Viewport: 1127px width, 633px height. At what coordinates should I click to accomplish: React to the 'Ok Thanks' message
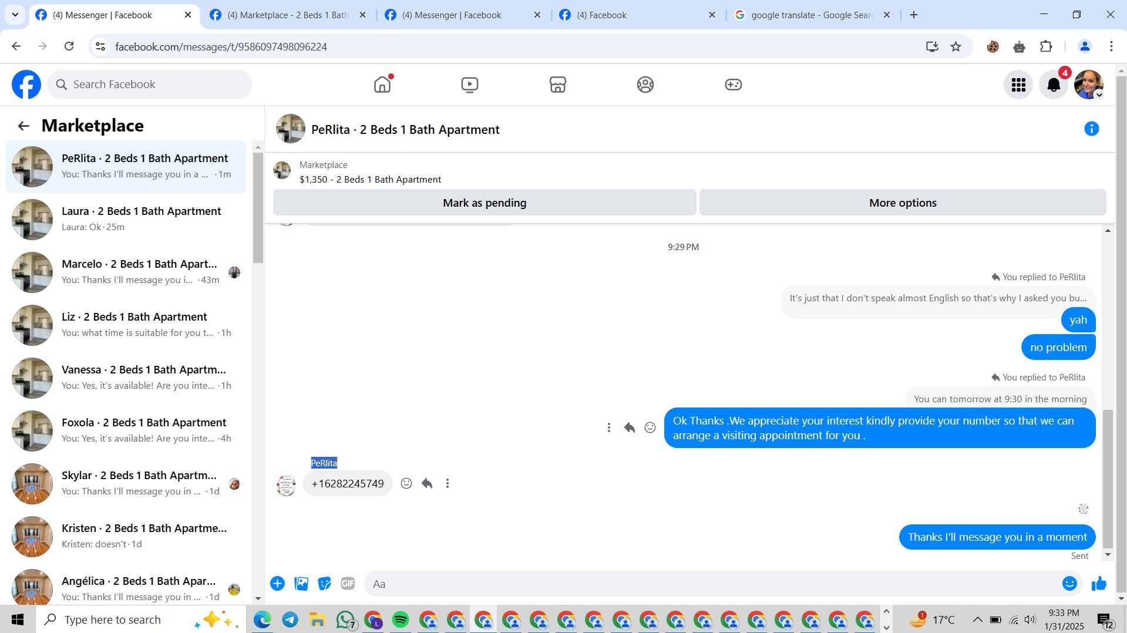pos(650,427)
